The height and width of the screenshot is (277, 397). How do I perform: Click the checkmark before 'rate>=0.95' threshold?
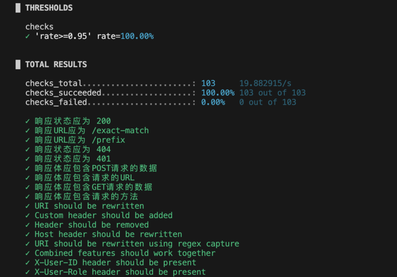tap(28, 36)
